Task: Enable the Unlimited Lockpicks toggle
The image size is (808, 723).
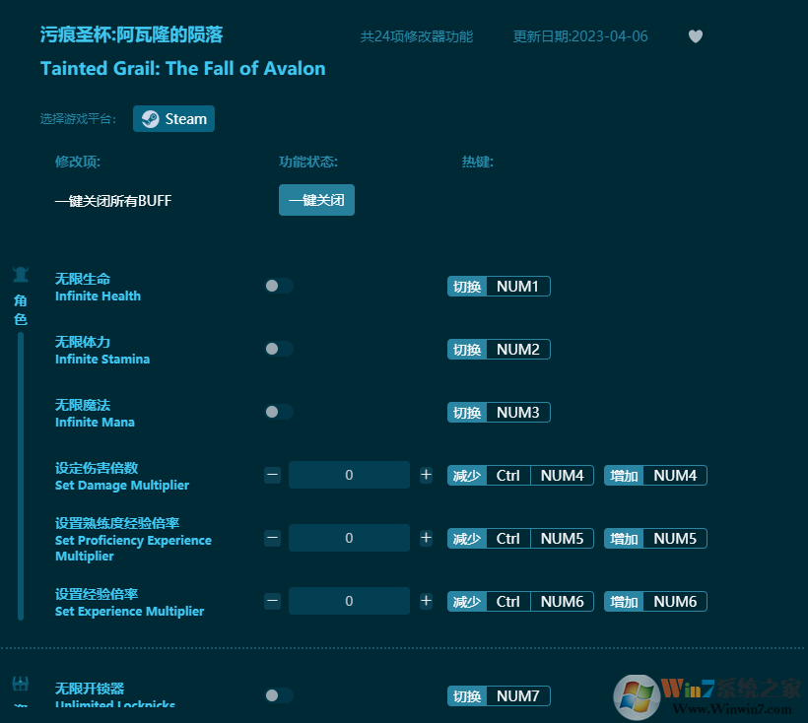Action: pos(279,695)
